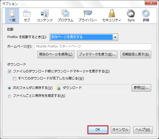Image resolution: width=159 pixels, height=139 pixels.
Task: Select ファイルごとに保存先を指定する radio button
Action: click(x=10, y=96)
